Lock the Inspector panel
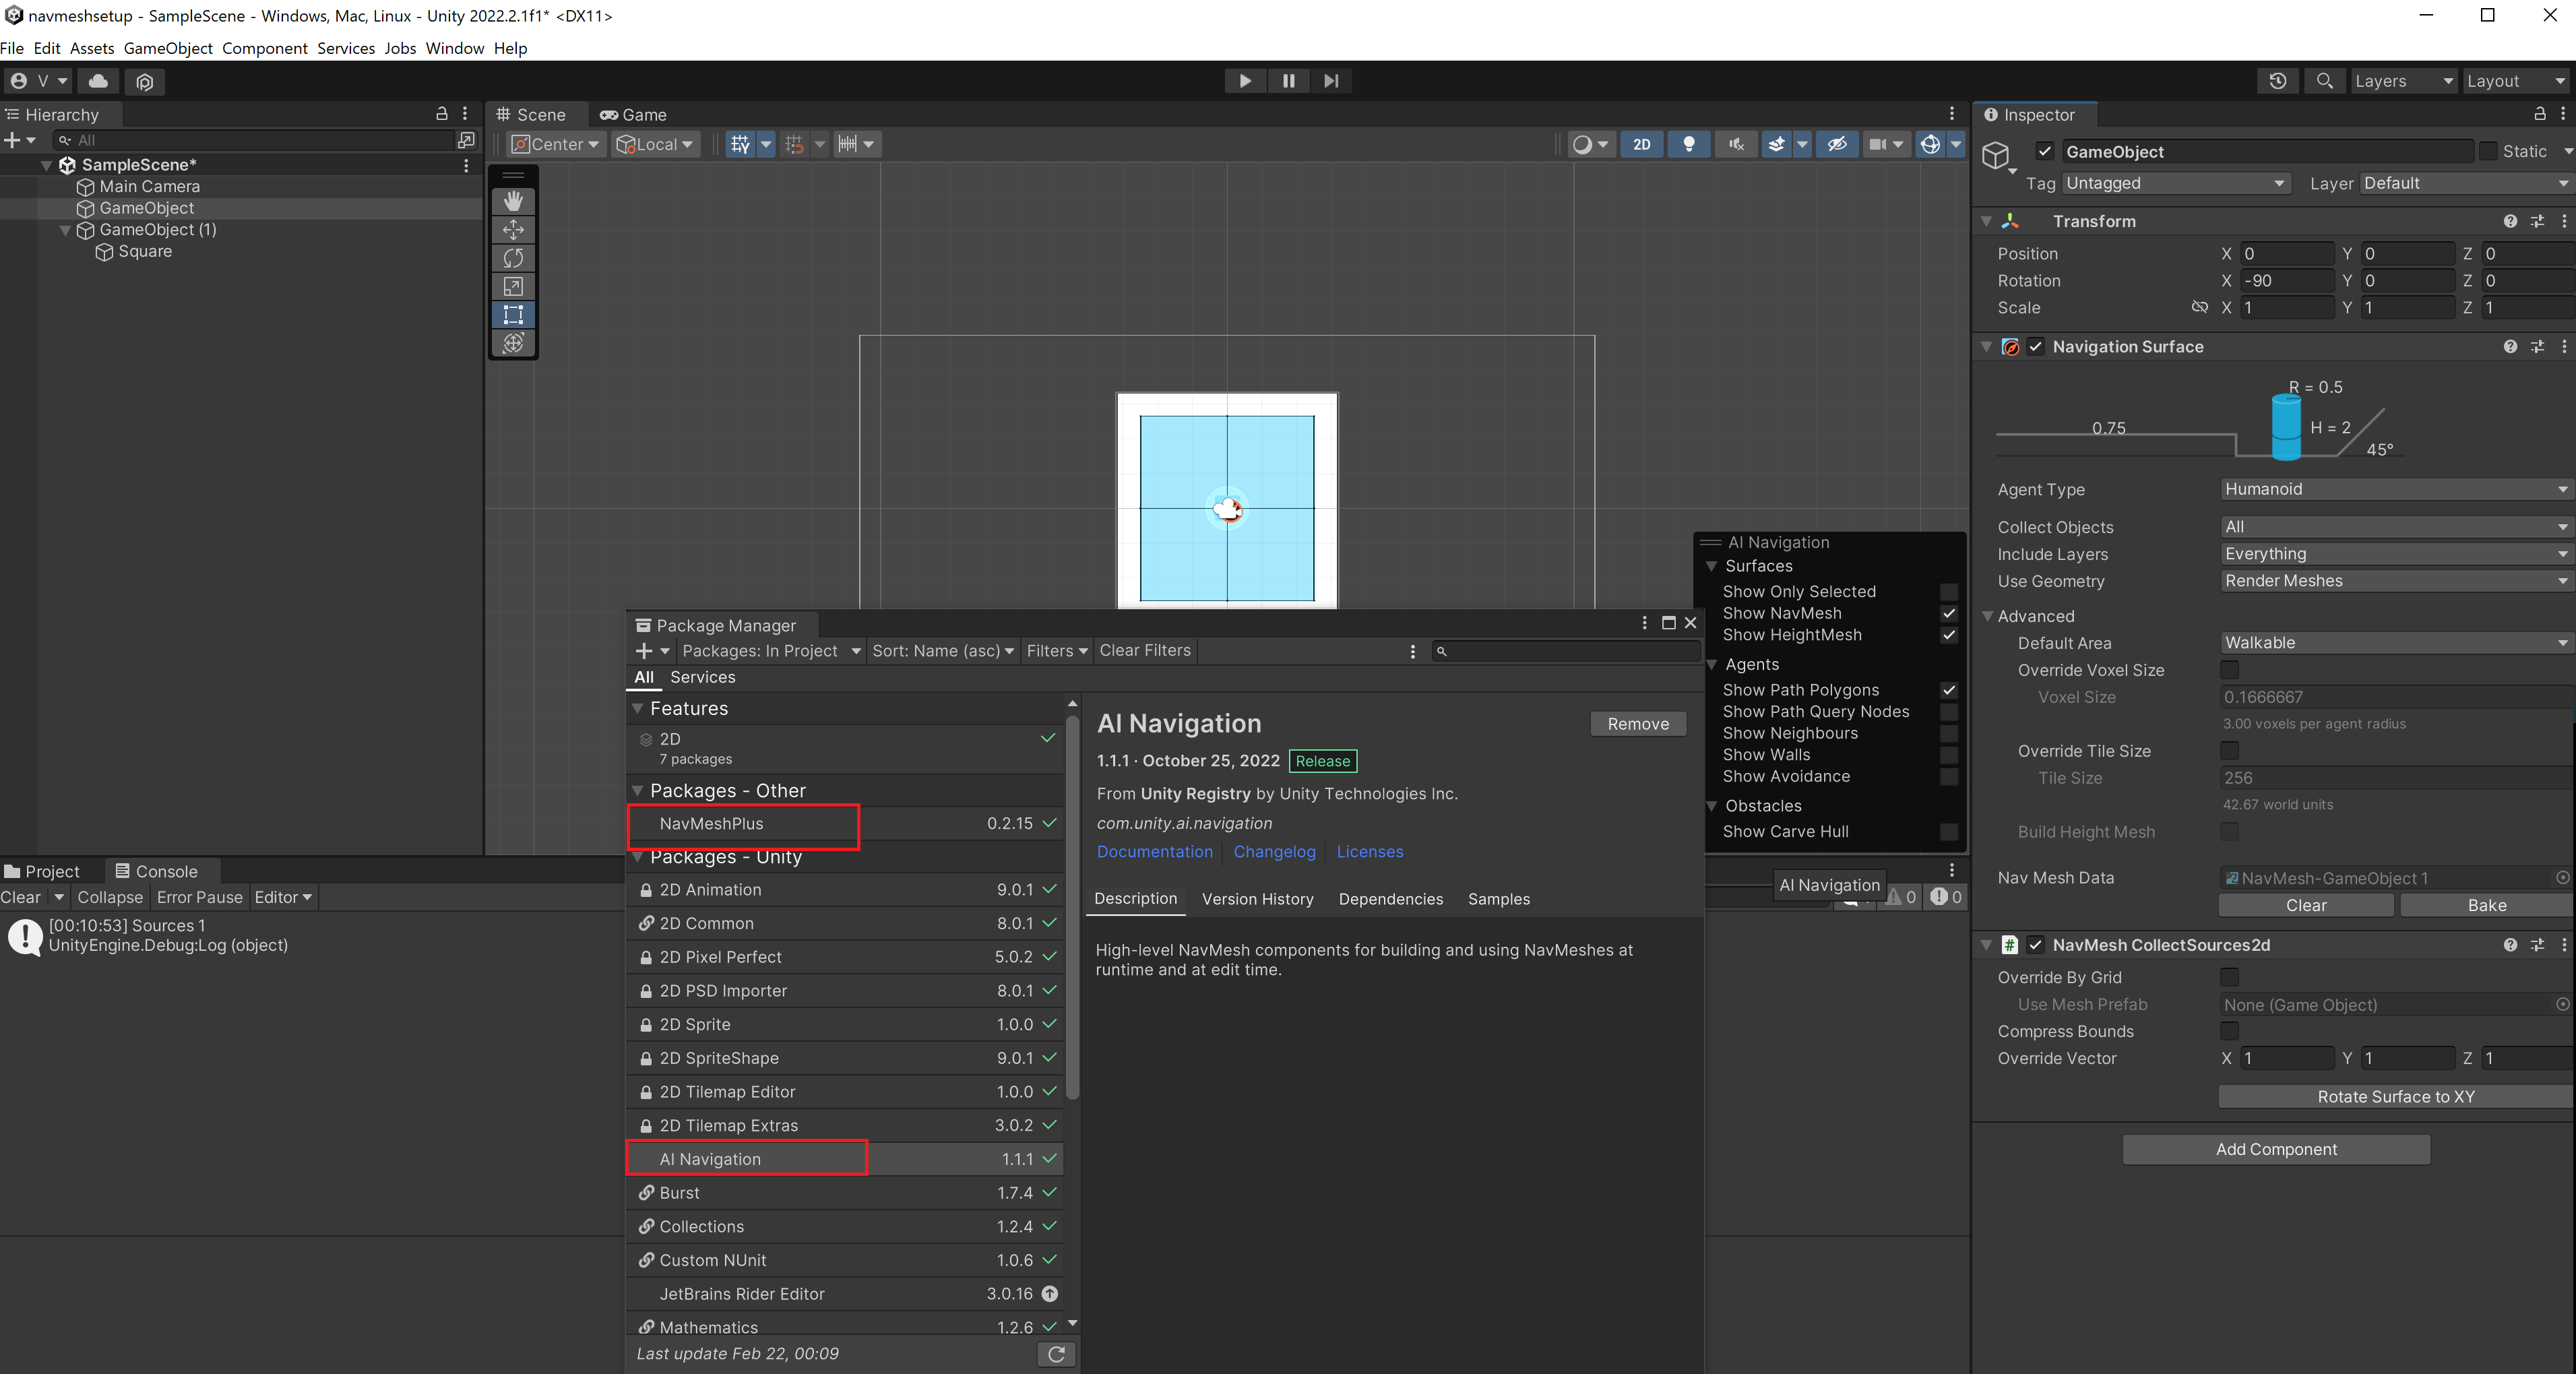The height and width of the screenshot is (1374, 2576). [x=2539, y=114]
